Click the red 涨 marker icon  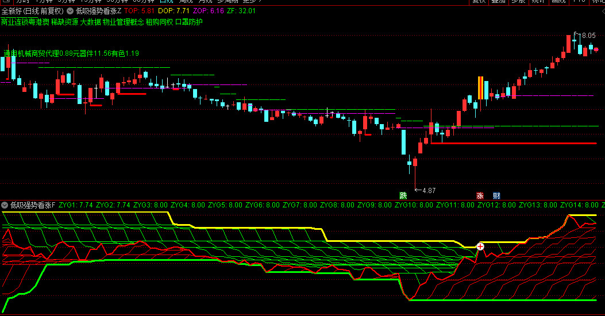click(x=480, y=195)
